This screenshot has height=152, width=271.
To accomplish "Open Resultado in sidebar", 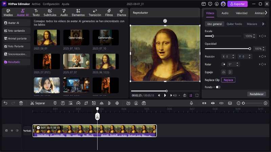I will pos(17,62).
